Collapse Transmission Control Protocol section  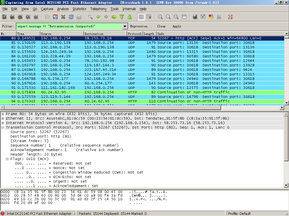3,127
